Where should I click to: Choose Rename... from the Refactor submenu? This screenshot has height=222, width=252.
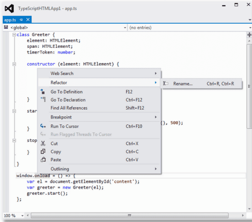point(202,84)
